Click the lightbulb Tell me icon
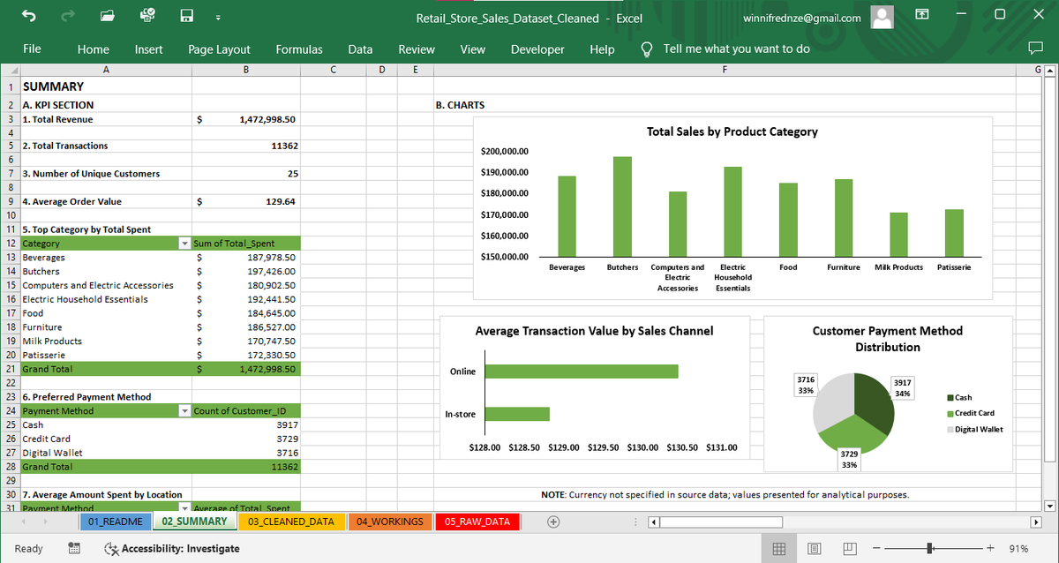This screenshot has width=1059, height=563. point(646,49)
